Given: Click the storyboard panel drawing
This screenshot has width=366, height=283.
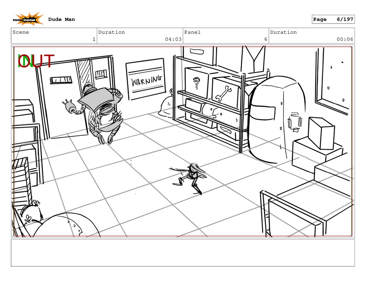Looking at the screenshot, I should point(183,141).
